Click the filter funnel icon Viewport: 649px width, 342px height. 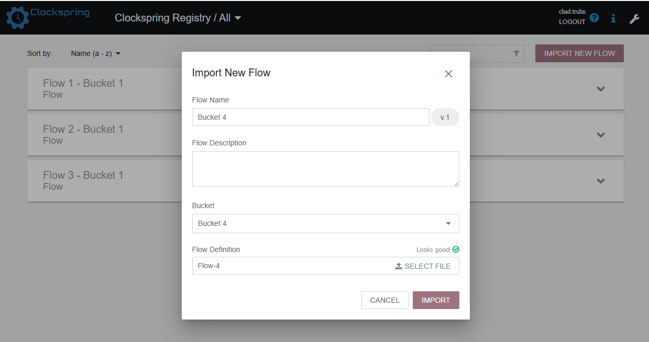516,53
